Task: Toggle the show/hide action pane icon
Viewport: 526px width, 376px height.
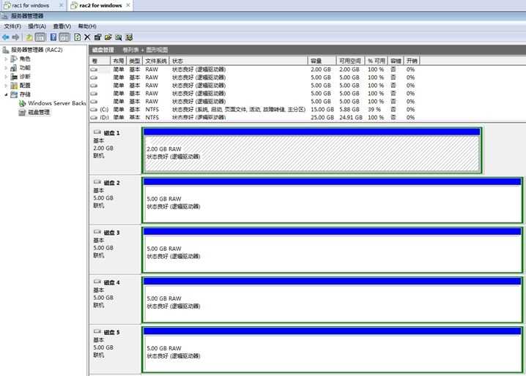Action: pyautogui.click(x=64, y=37)
